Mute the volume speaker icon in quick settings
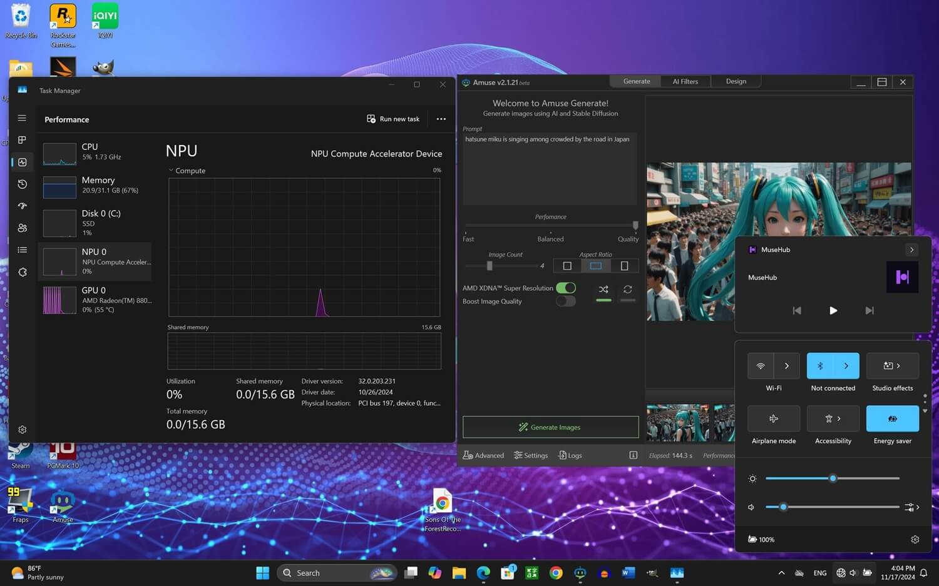939x586 pixels. click(x=752, y=507)
